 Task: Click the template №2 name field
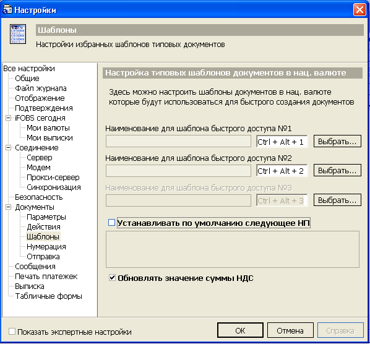coord(178,171)
